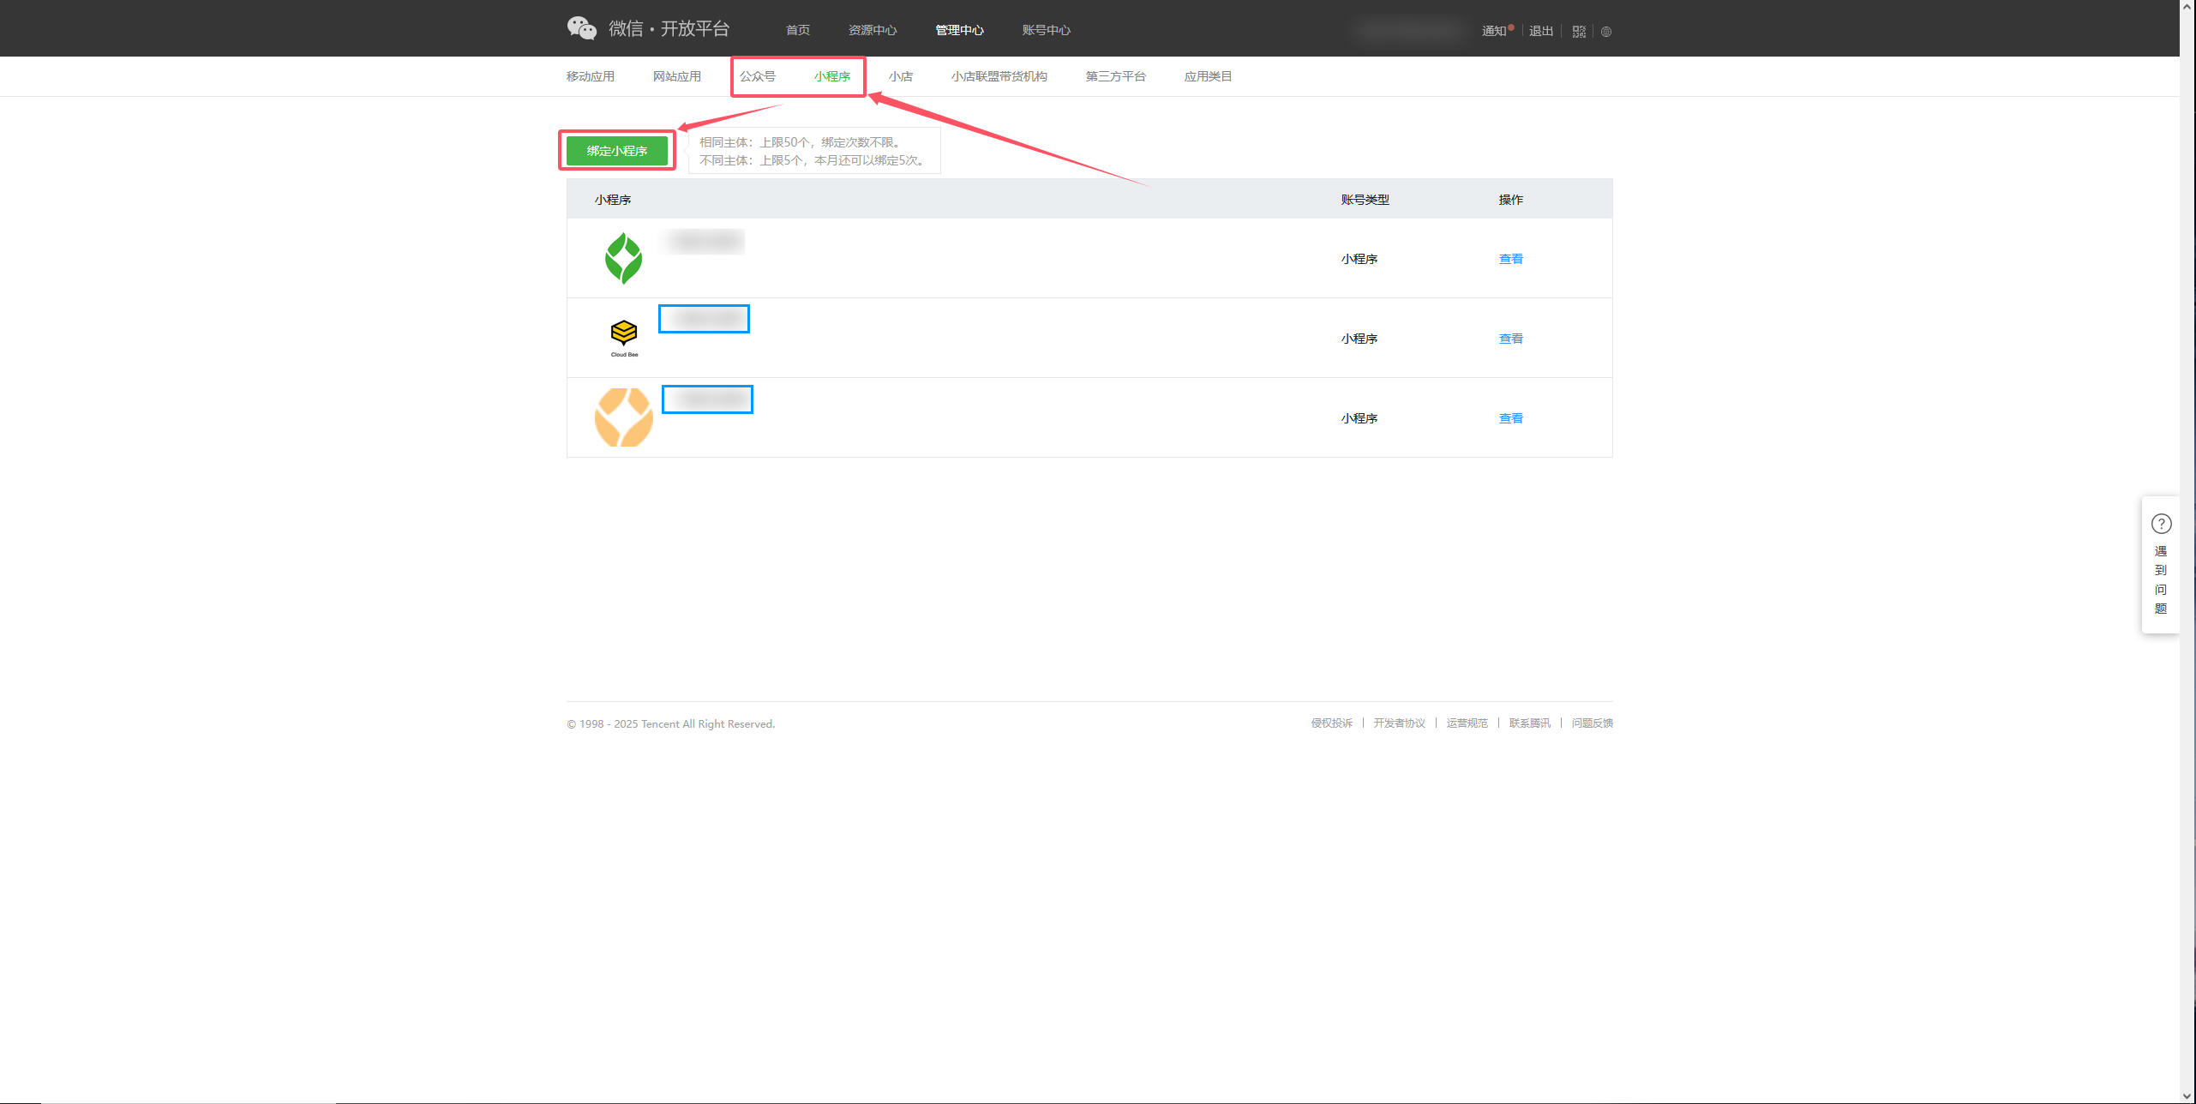
Task: Click the orange circular mini program logo
Action: click(x=624, y=417)
